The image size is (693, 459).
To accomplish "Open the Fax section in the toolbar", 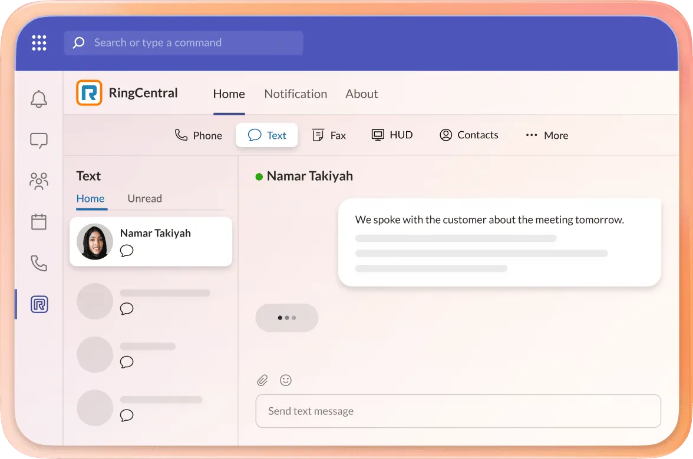I will (x=329, y=135).
